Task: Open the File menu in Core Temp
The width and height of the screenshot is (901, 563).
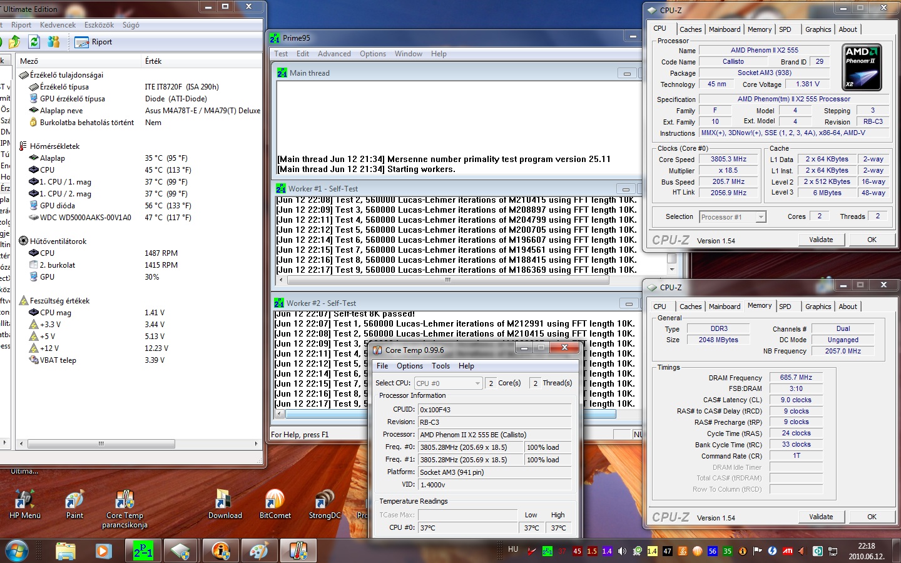Action: pos(382,366)
